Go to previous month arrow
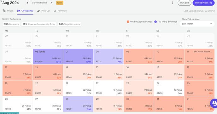 28,3
